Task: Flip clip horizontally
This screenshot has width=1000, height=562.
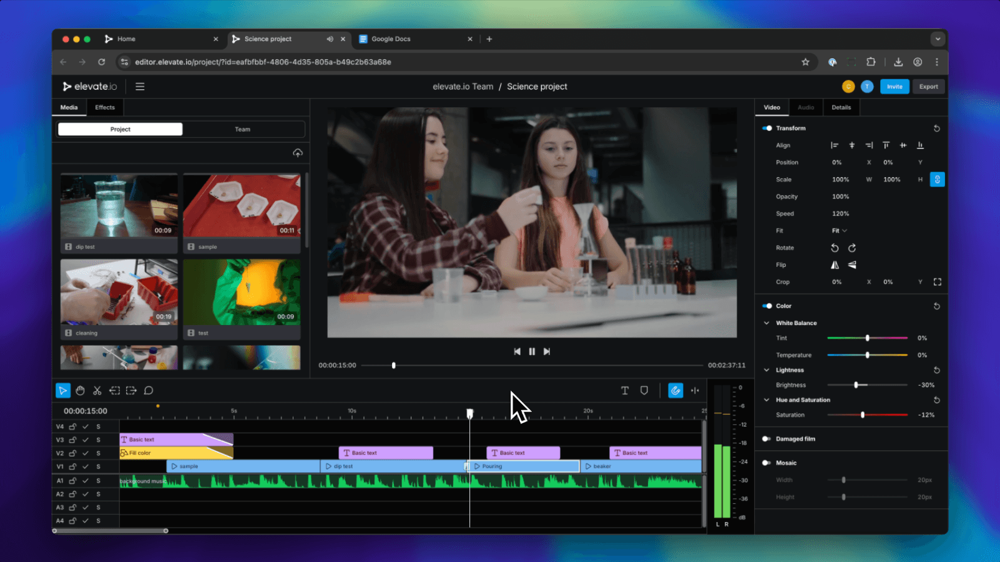Action: [835, 265]
